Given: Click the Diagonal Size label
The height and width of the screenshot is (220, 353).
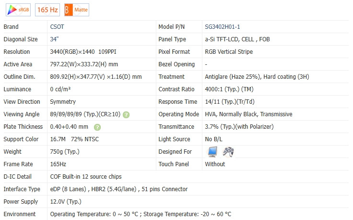Looking at the screenshot, I should (21, 39).
